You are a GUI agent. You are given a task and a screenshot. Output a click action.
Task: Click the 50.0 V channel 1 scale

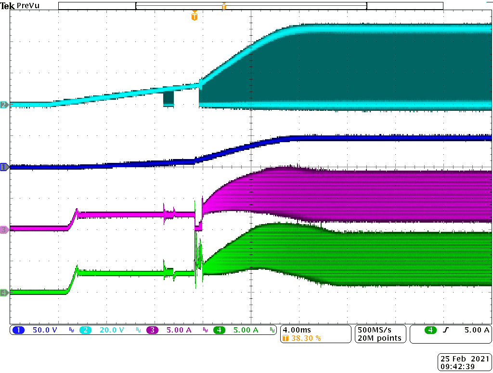pos(45,330)
